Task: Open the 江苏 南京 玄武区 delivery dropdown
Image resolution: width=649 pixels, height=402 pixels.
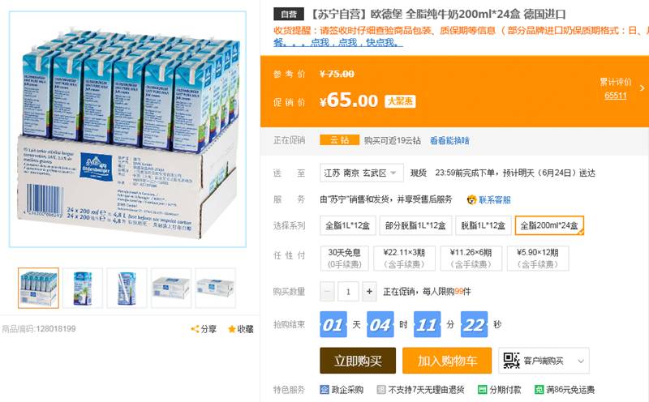Action: (361, 173)
